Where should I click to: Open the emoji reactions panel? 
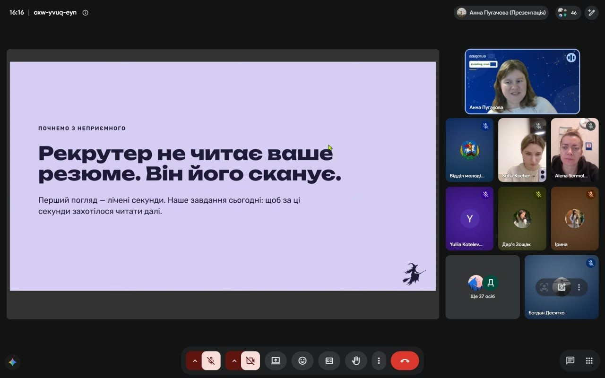coord(302,361)
